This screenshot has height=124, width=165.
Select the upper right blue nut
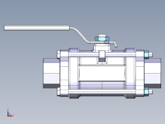(x=146, y=55)
